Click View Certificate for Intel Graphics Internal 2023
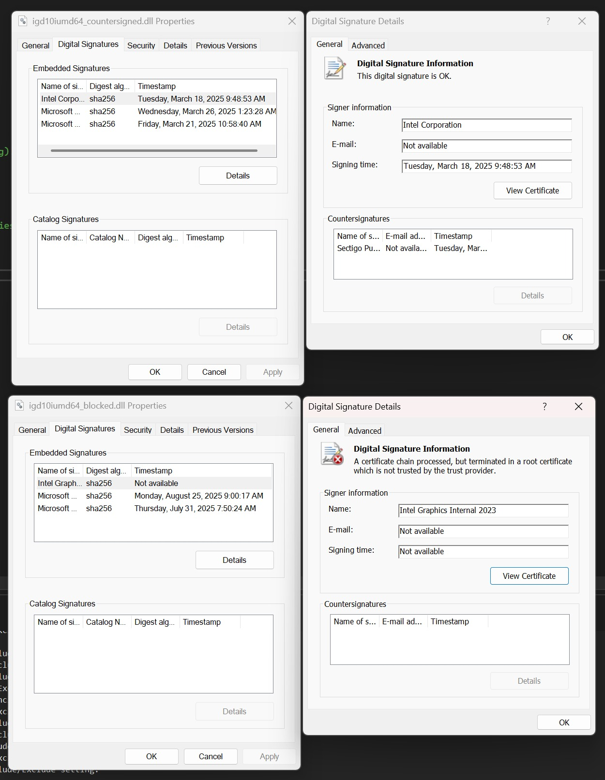This screenshot has height=780, width=605. click(529, 576)
